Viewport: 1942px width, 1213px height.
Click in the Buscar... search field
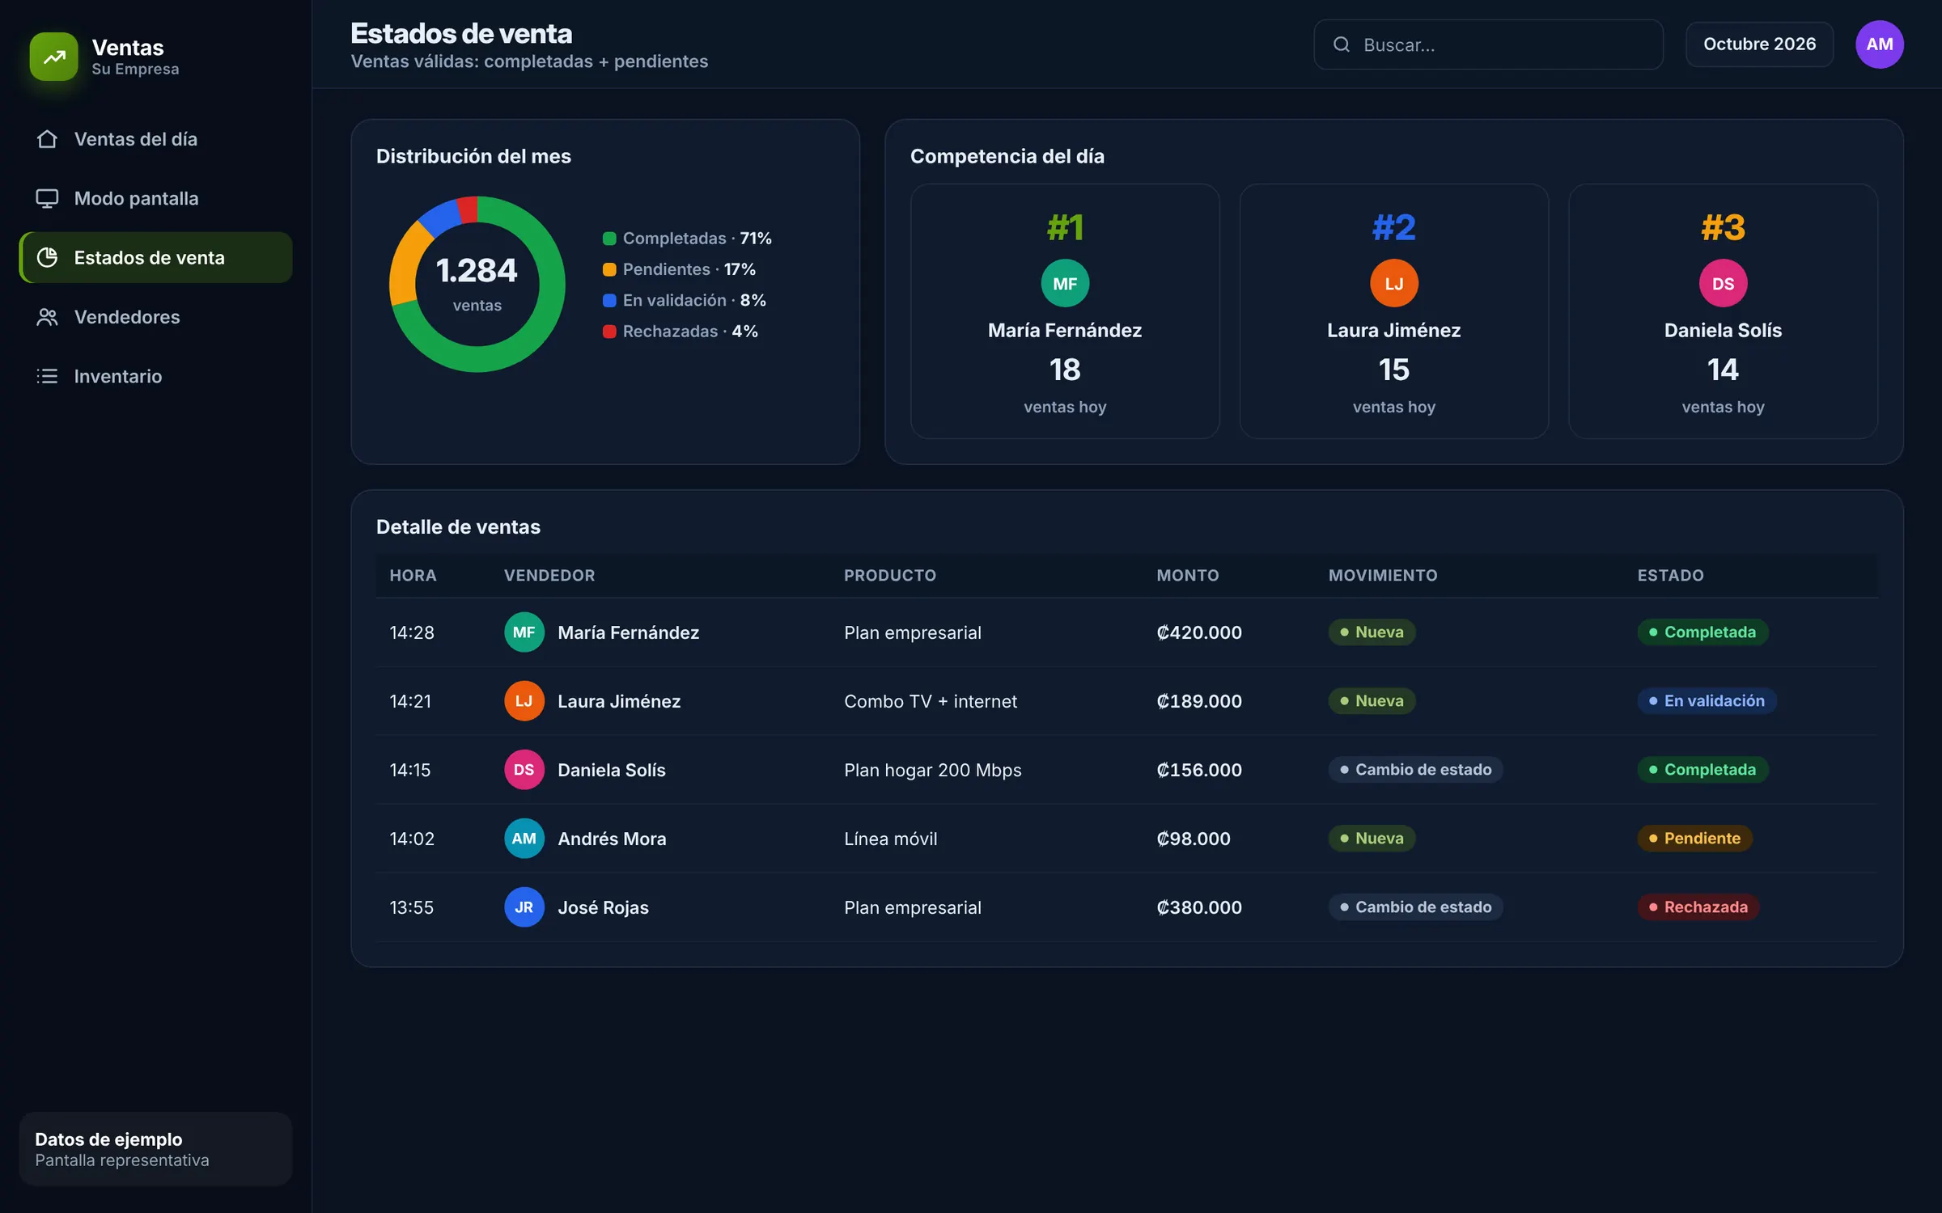(x=1488, y=44)
